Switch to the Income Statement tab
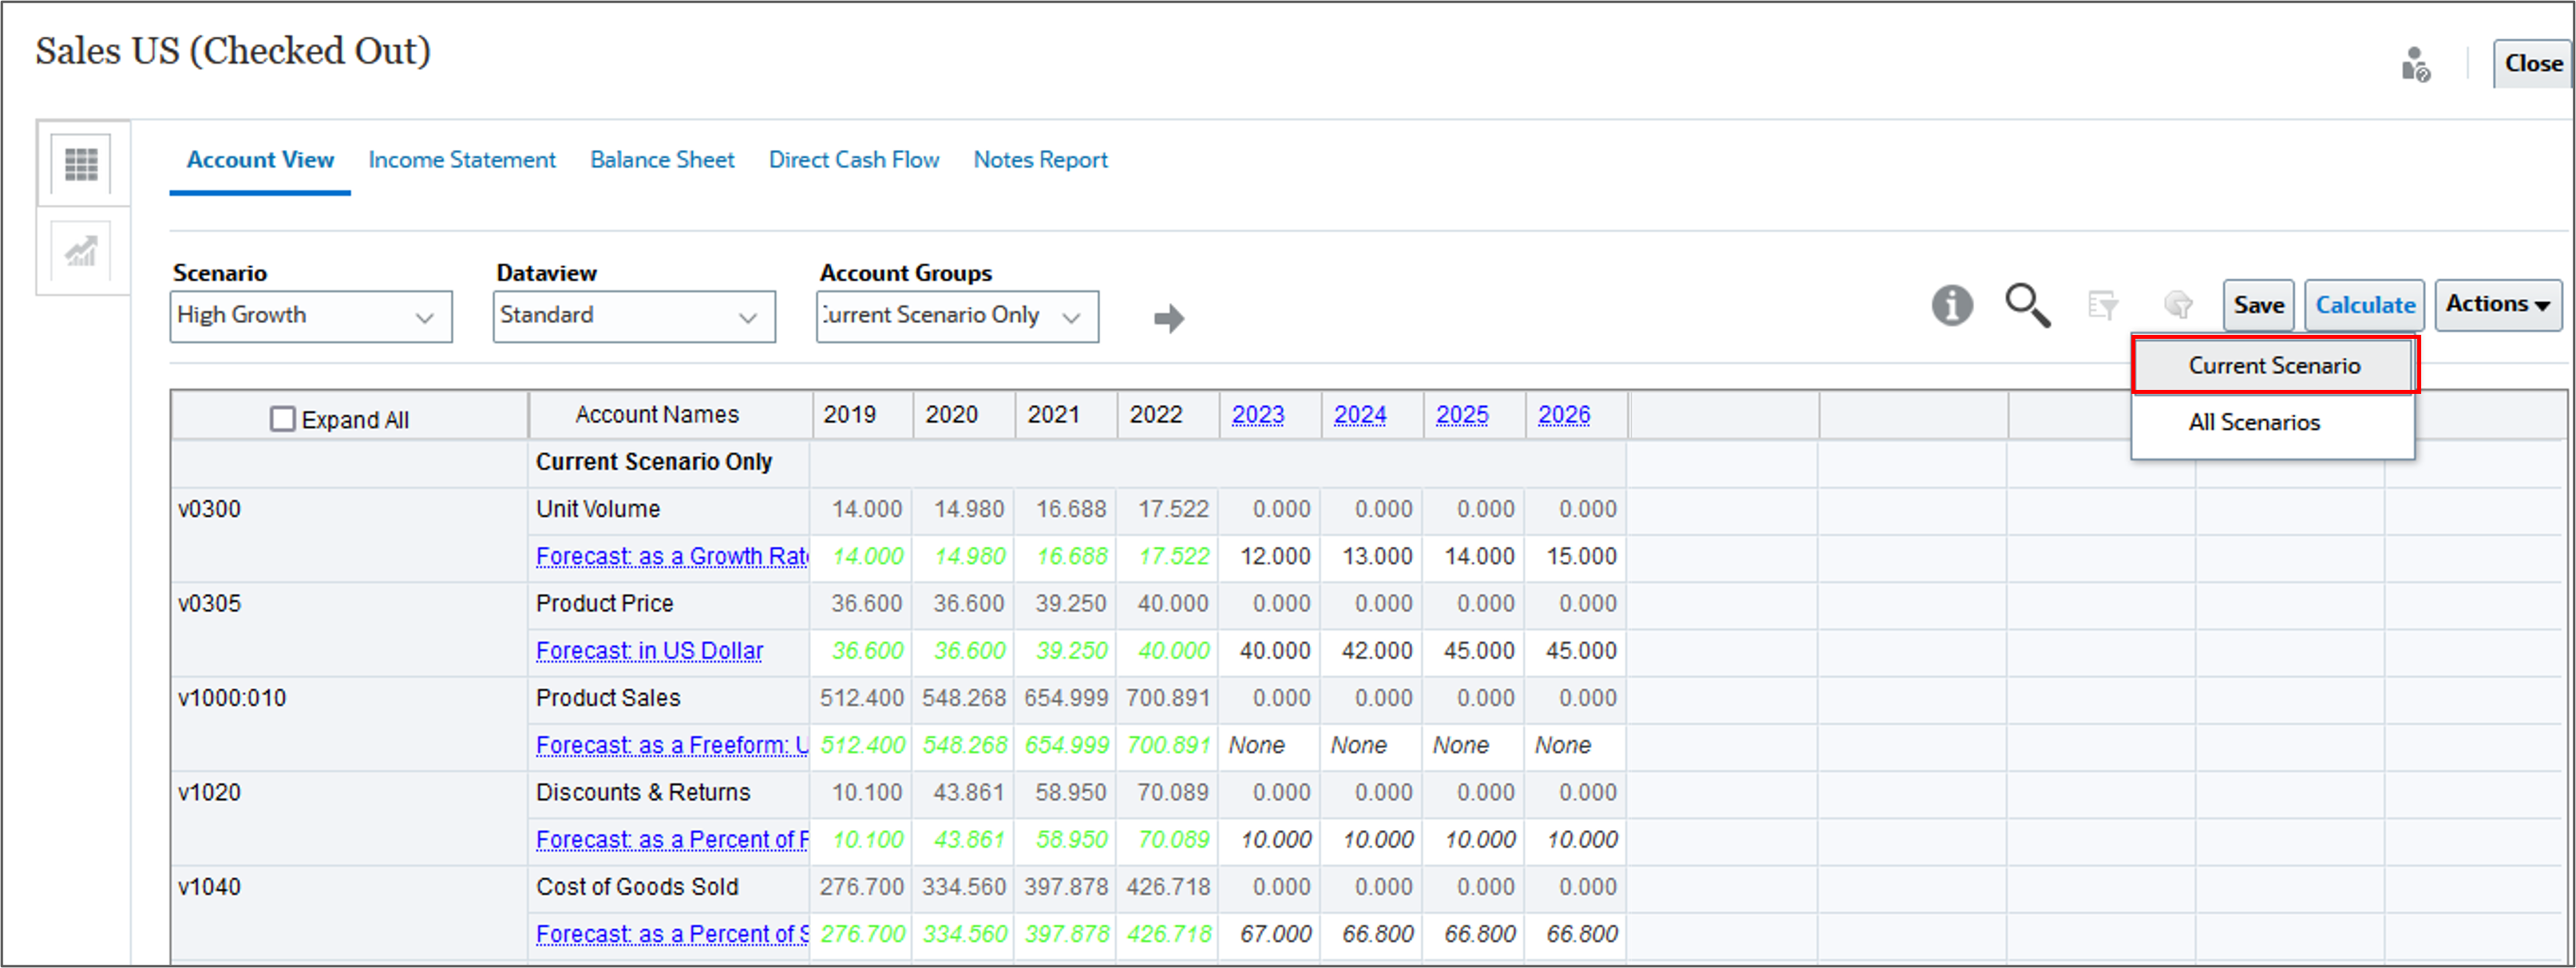This screenshot has width=2576, height=968. pos(461,159)
